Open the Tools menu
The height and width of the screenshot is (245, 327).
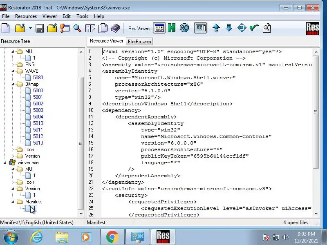83,16
